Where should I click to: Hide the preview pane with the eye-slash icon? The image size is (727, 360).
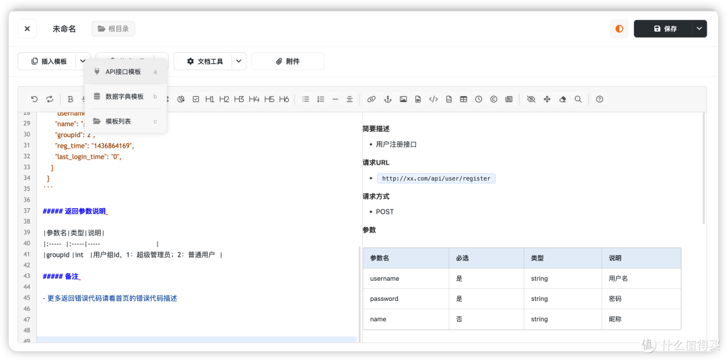531,99
